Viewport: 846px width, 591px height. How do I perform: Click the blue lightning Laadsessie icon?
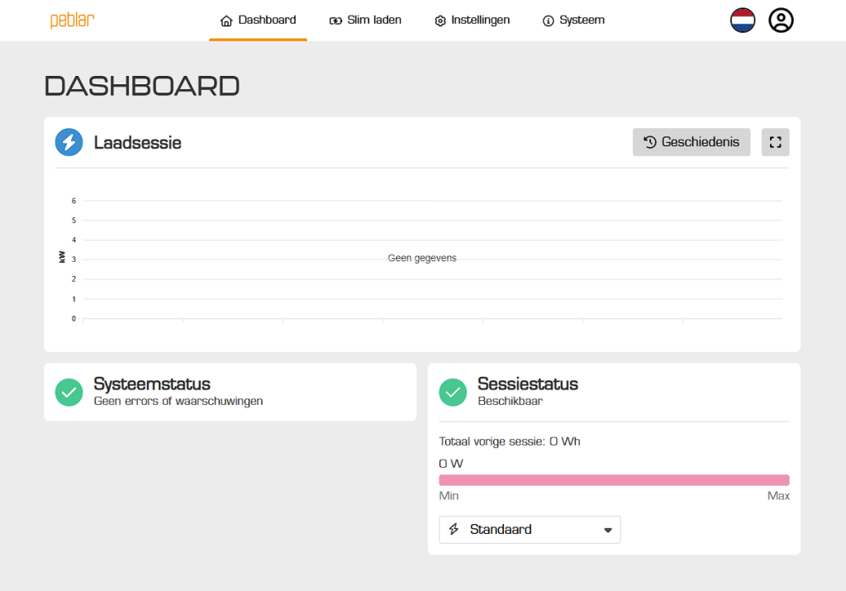(x=69, y=142)
